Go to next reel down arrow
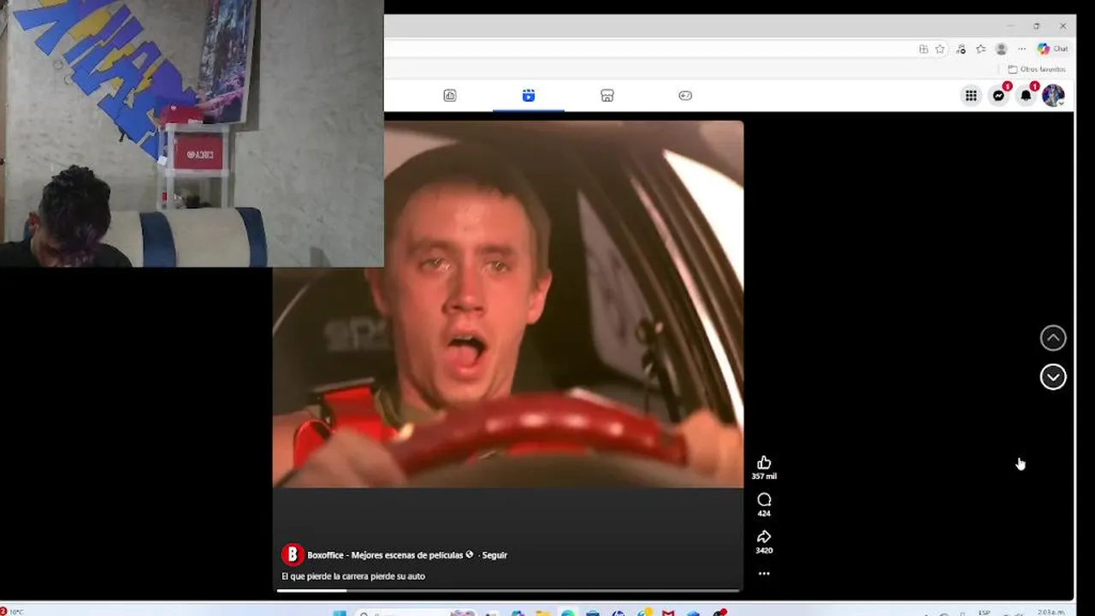 [1053, 376]
